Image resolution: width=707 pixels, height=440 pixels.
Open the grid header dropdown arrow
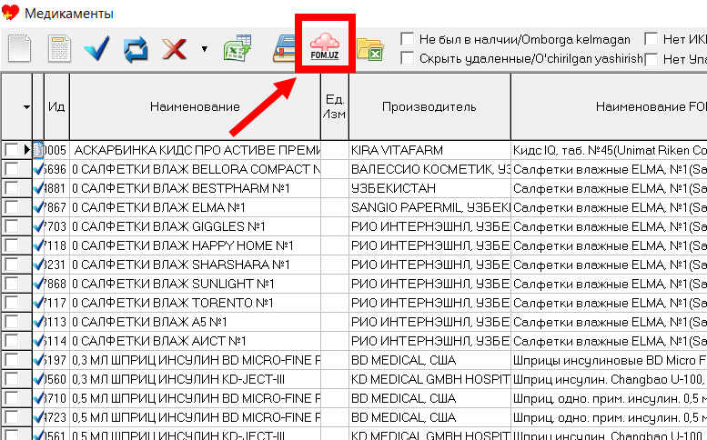(x=26, y=107)
